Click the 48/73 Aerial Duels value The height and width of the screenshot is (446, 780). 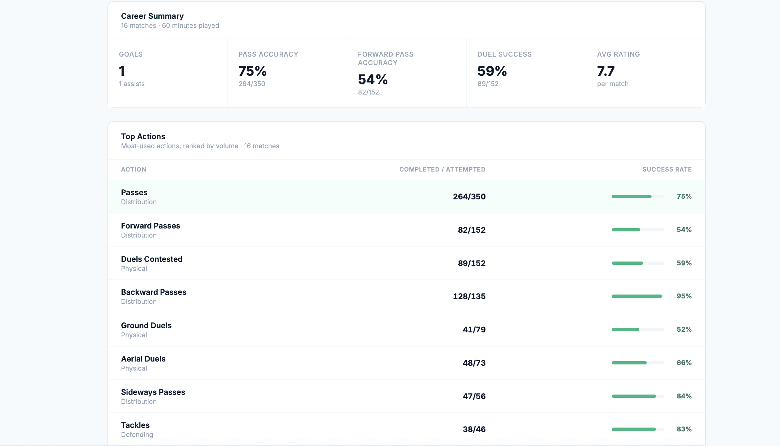point(474,363)
